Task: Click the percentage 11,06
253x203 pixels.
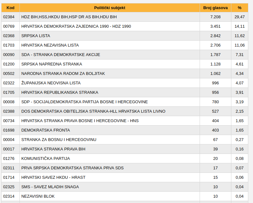Action: (240, 45)
